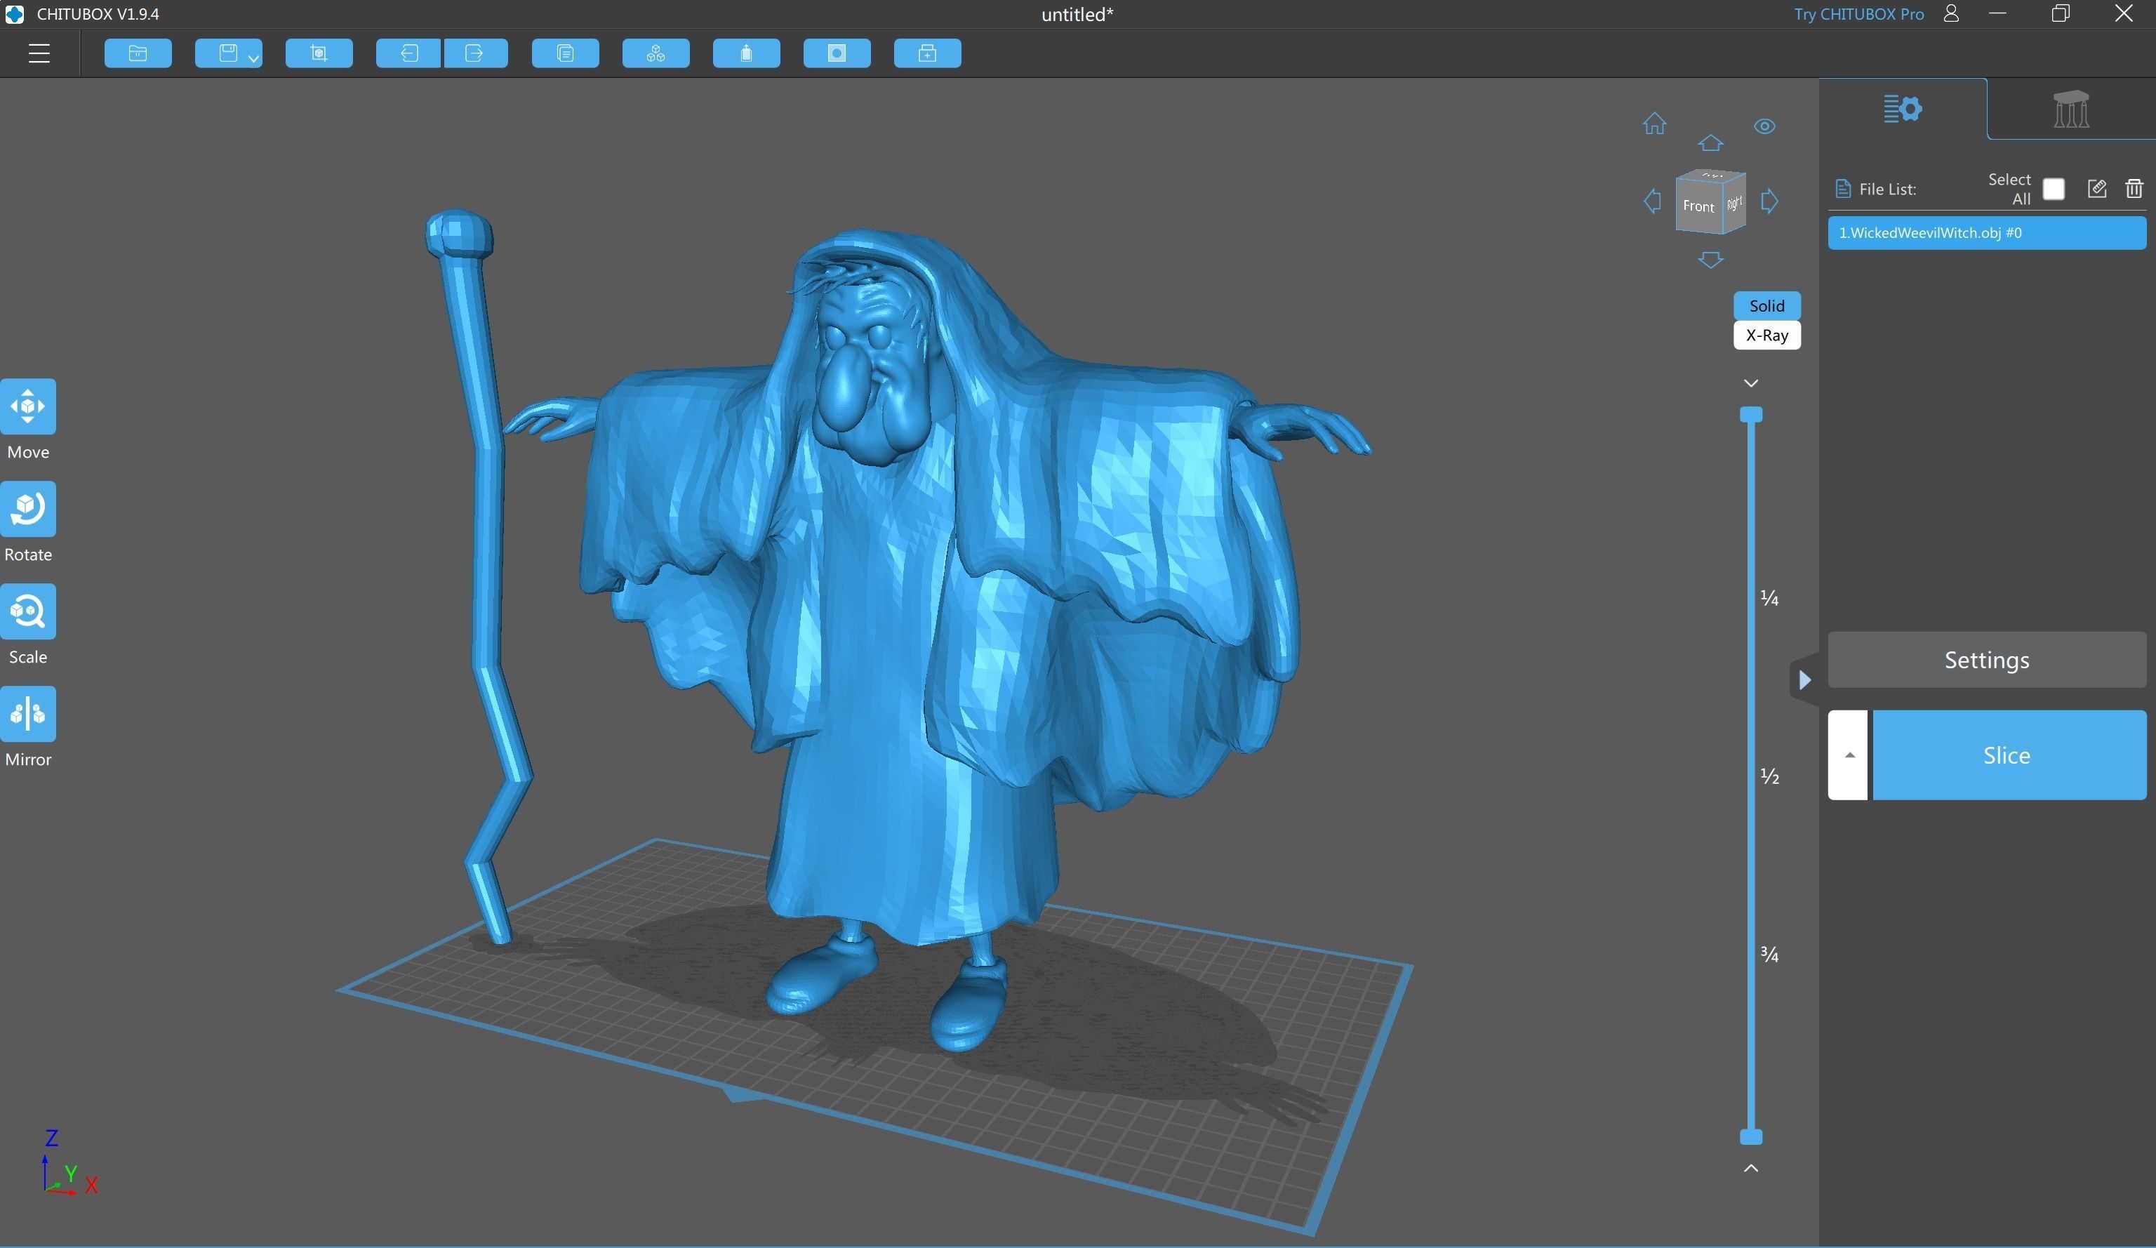
Task: Click the auto layout cubes icon
Action: pos(656,54)
